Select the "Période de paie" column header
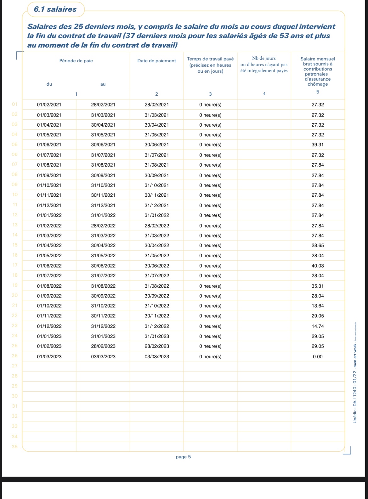Screen dimensions: 368x499 (x=76, y=61)
